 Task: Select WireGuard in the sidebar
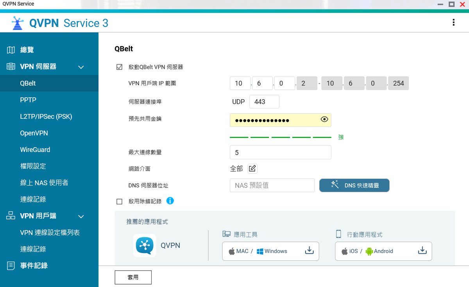[x=35, y=150]
